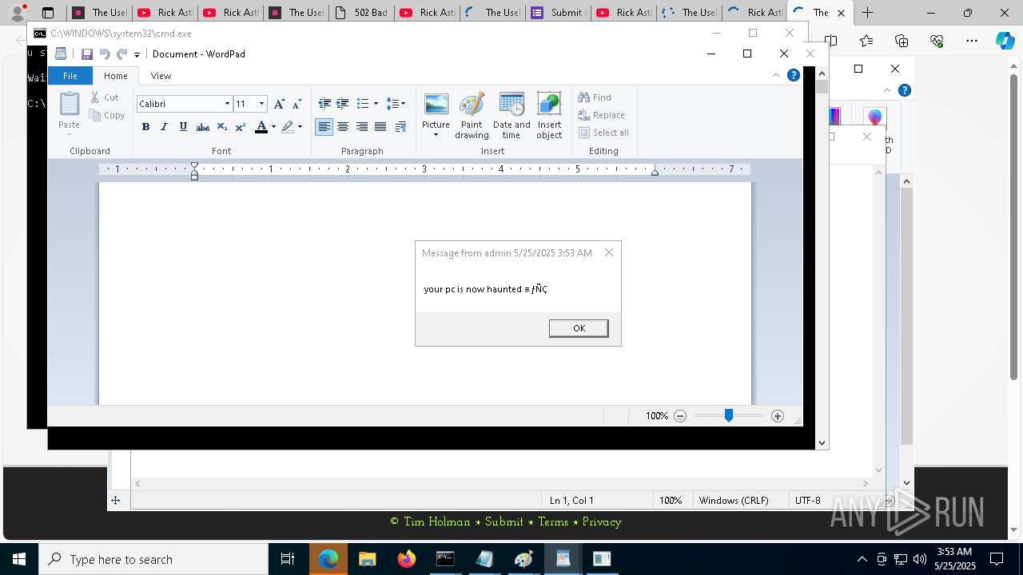This screenshot has width=1023, height=575.
Task: Click the Save icon in WordPad quick access
Action: pyautogui.click(x=86, y=54)
